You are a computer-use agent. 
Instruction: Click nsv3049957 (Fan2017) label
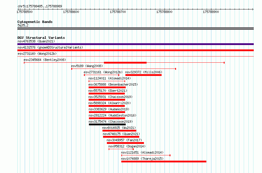[124, 140]
